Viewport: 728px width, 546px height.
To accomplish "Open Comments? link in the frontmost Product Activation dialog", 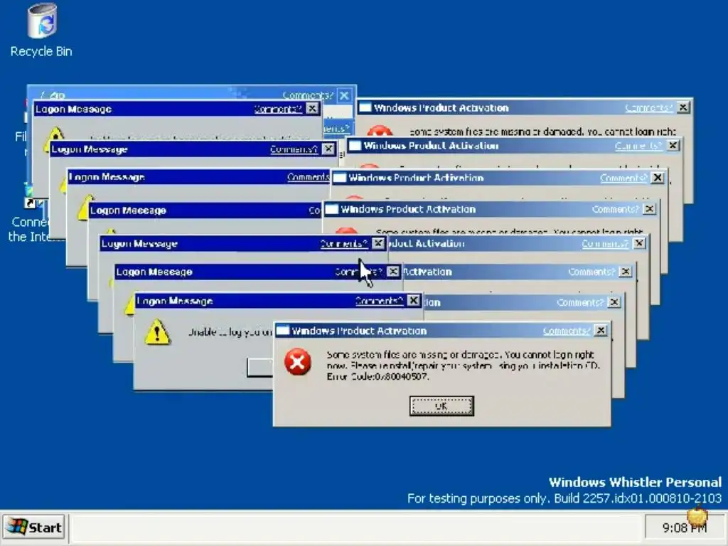I will [566, 331].
